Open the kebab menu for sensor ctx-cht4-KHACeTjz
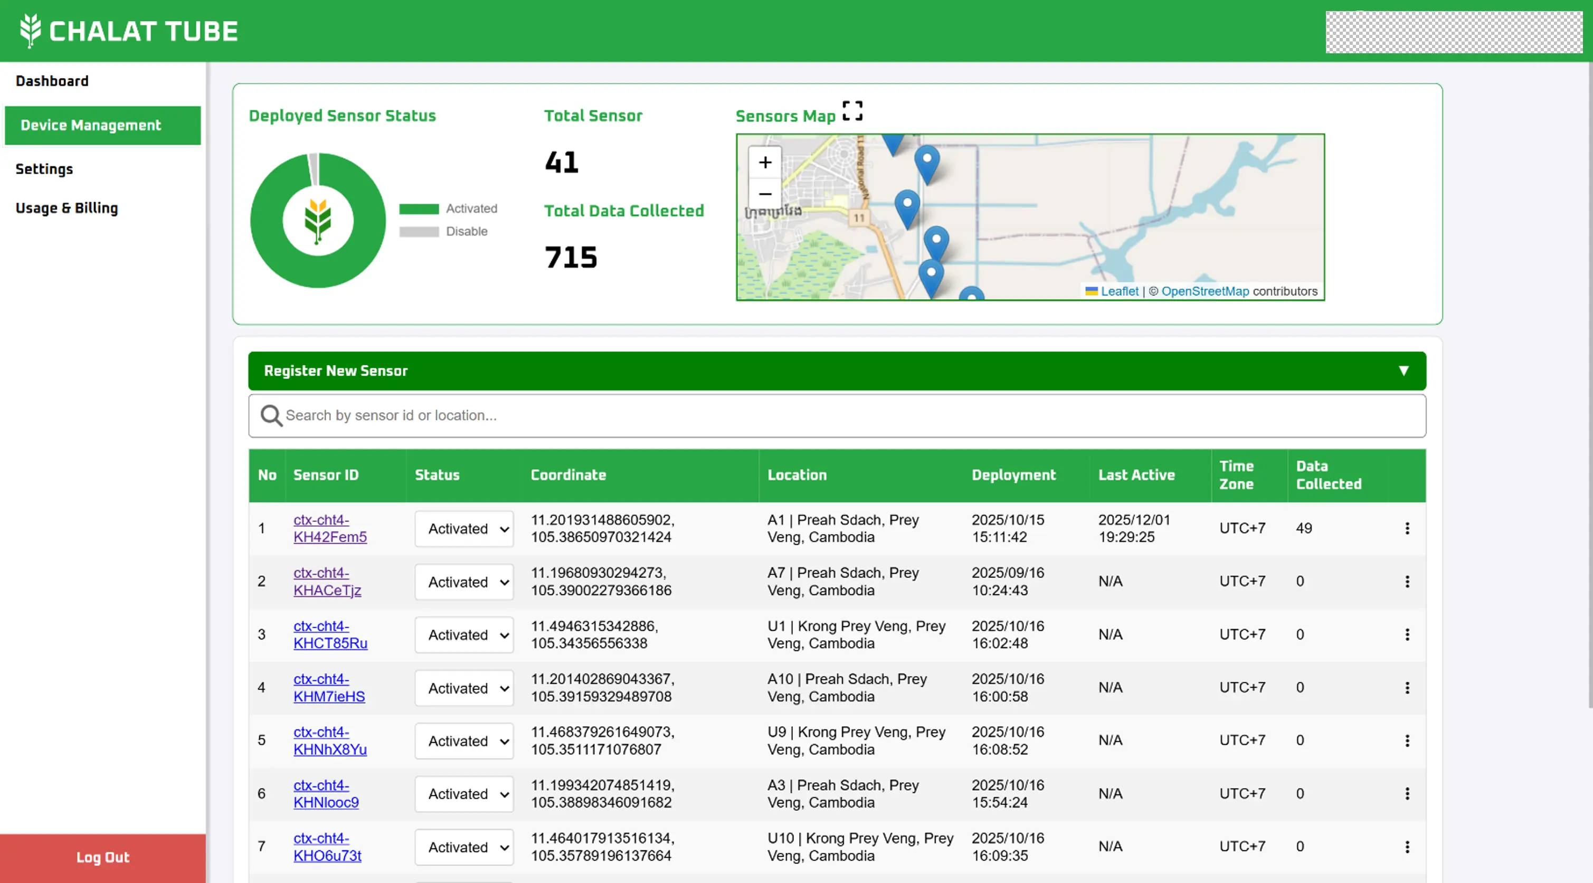Viewport: 1593px width, 883px height. click(x=1408, y=581)
